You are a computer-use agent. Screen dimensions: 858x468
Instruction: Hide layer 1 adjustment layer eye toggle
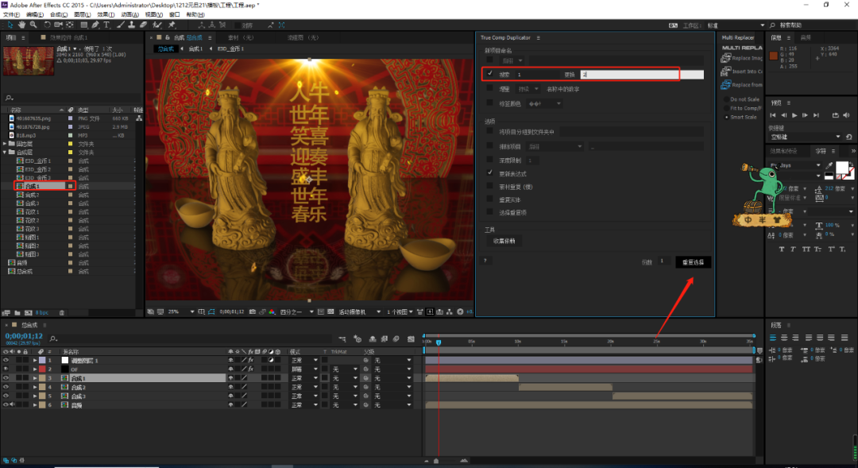(6, 360)
